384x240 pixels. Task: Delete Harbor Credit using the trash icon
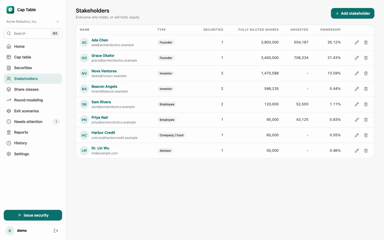tap(366, 135)
